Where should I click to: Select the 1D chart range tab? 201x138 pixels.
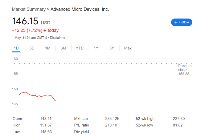[16, 48]
